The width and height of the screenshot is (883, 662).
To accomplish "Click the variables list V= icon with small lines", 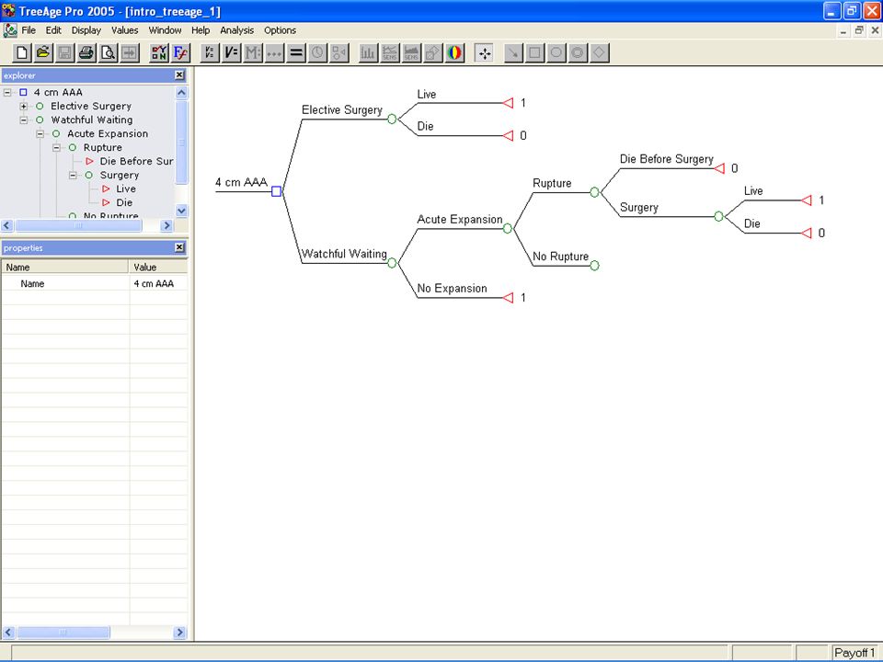I will [x=210, y=53].
